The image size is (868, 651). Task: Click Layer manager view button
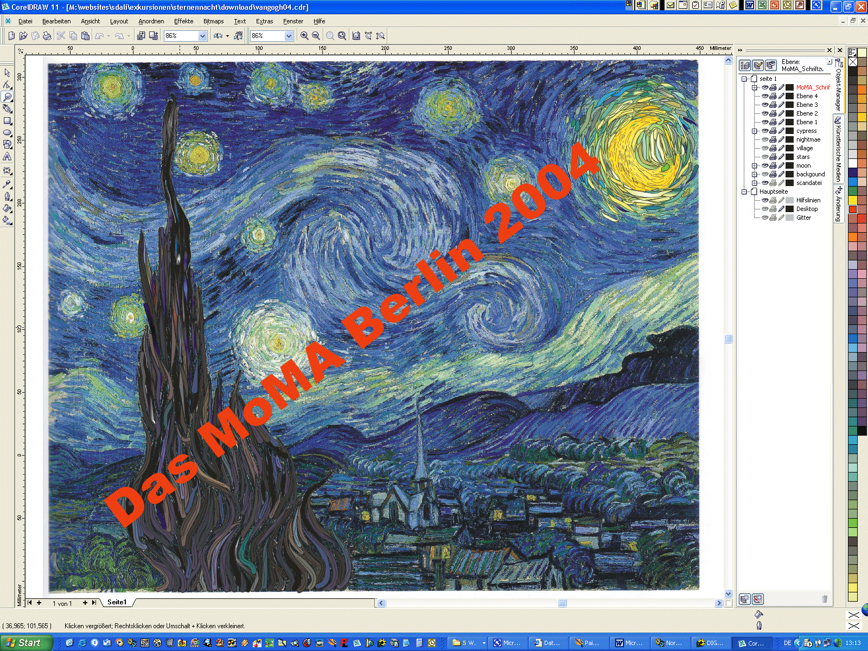(771, 66)
